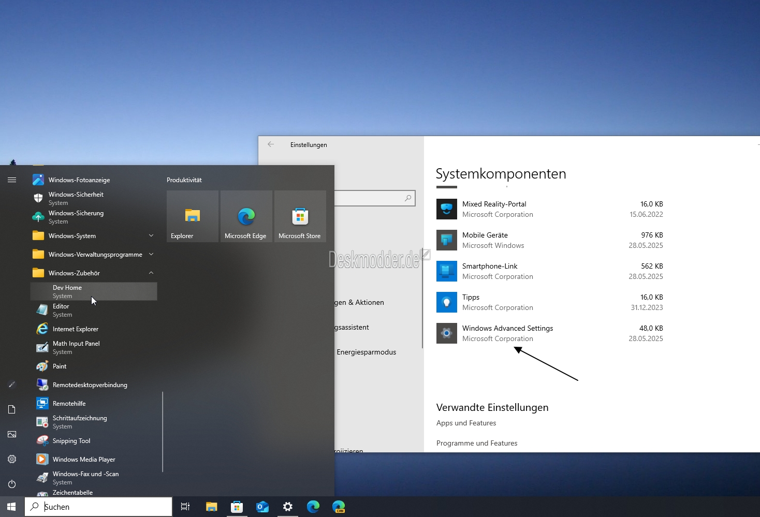Go back using the Einstellungen arrow

pos(271,144)
